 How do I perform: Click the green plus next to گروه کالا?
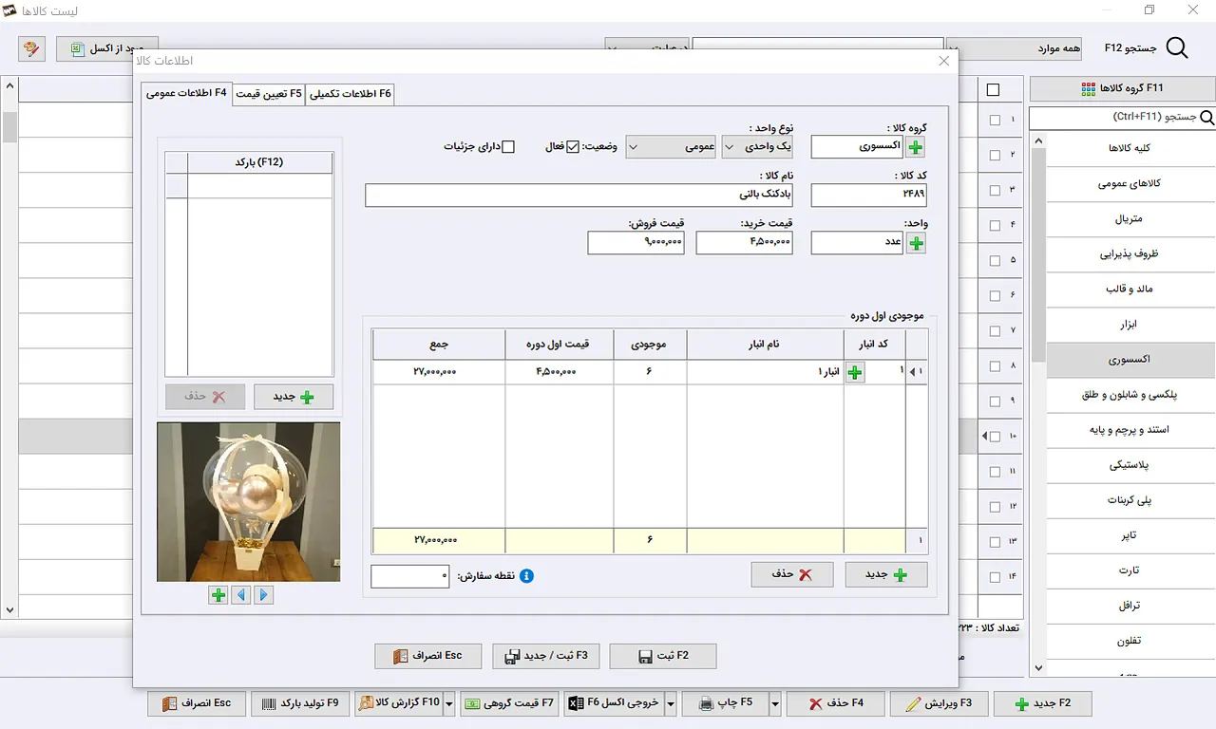coord(916,147)
